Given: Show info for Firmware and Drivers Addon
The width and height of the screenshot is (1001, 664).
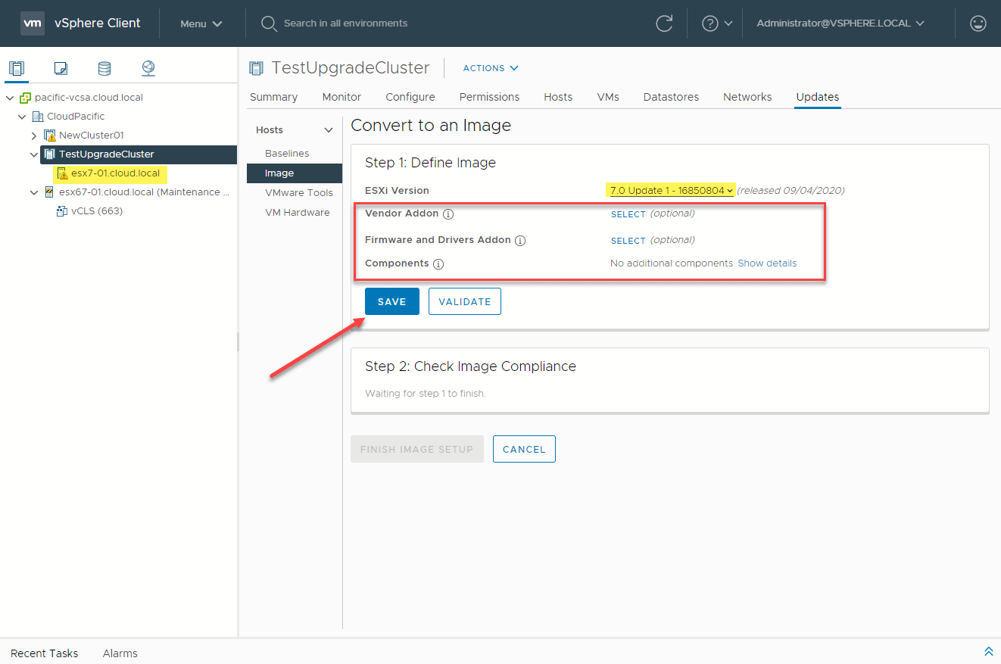Looking at the screenshot, I should [520, 241].
